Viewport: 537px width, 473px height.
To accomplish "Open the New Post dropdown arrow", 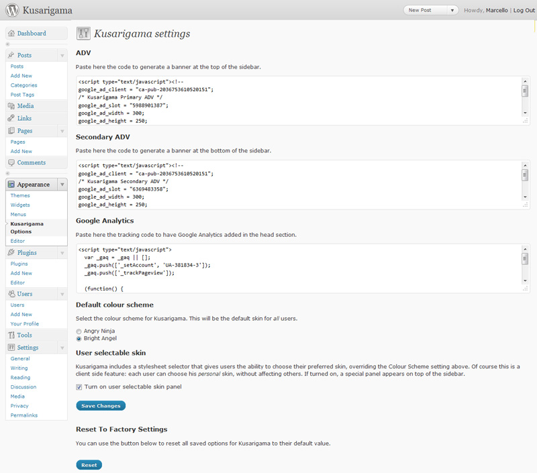I will click(452, 10).
